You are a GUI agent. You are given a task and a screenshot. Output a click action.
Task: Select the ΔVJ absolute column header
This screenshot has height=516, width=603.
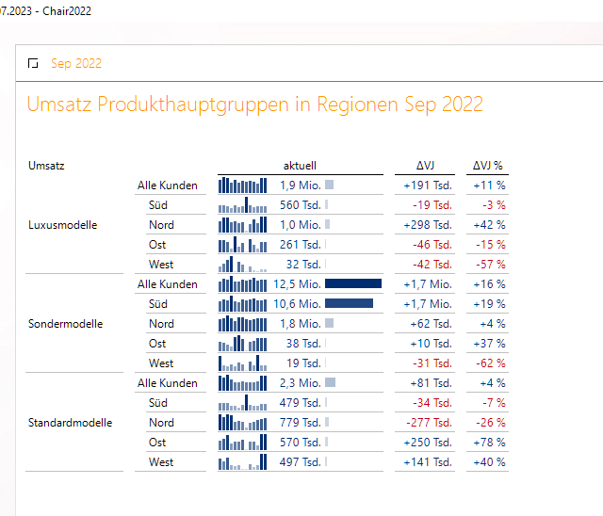[426, 166]
